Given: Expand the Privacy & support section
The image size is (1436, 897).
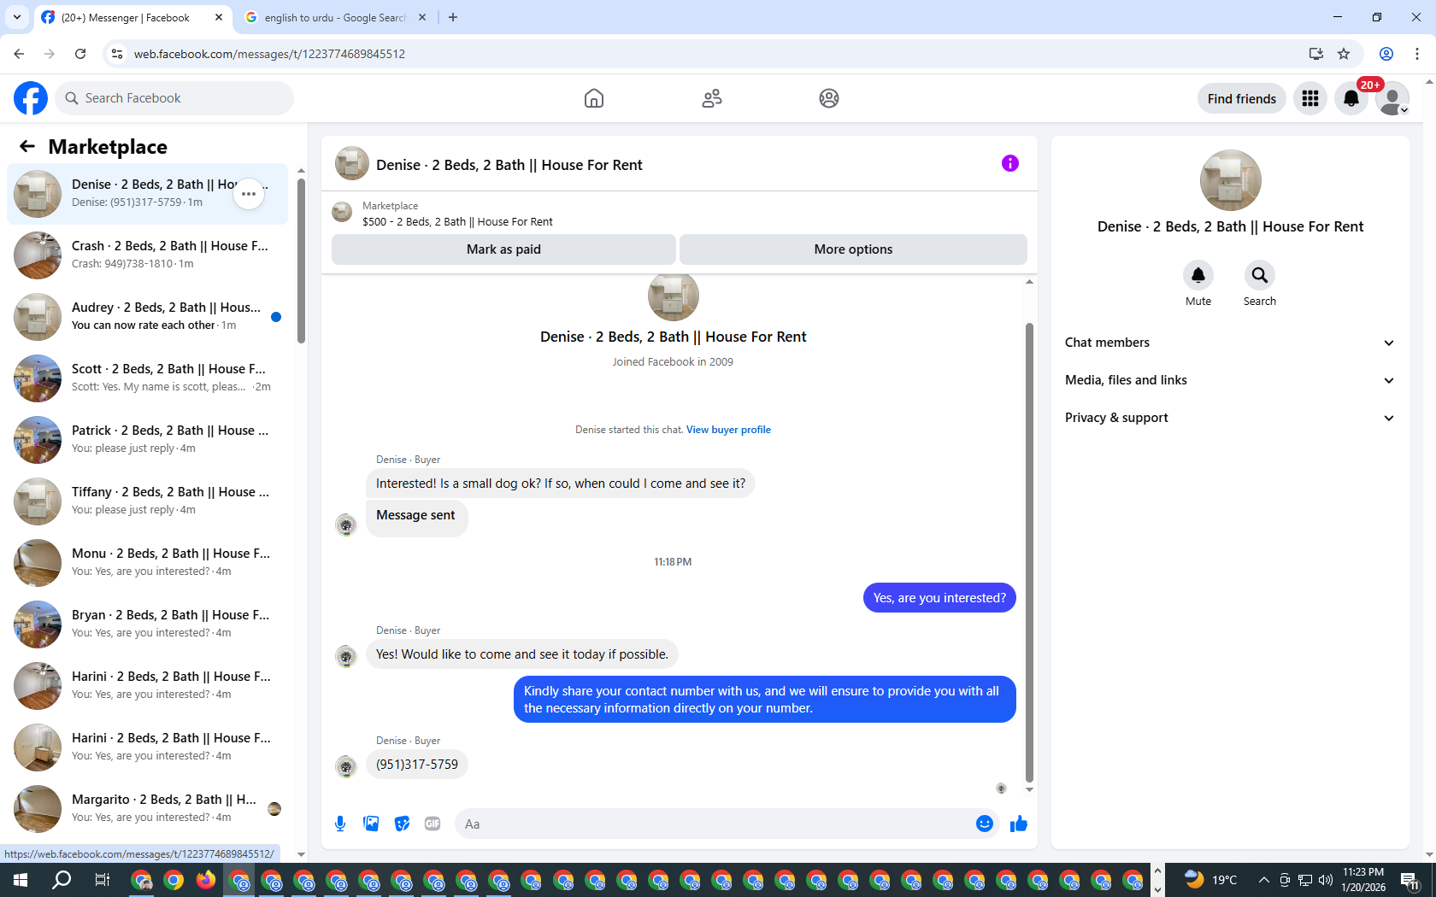Looking at the screenshot, I should tap(1230, 418).
